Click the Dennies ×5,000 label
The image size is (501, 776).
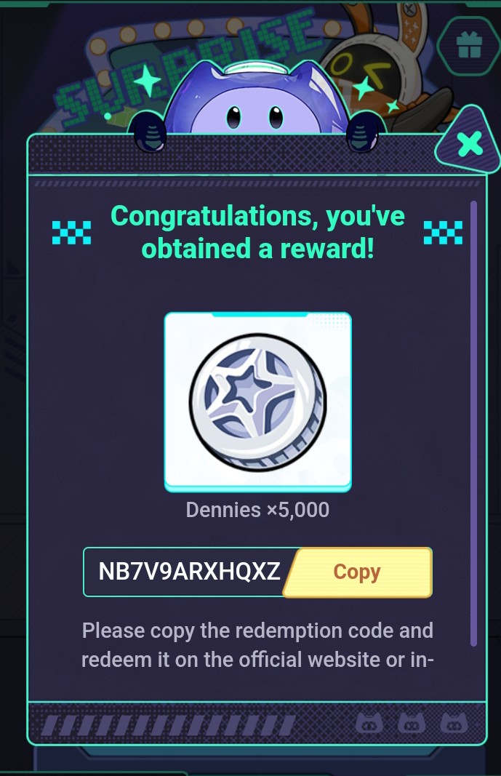[257, 510]
